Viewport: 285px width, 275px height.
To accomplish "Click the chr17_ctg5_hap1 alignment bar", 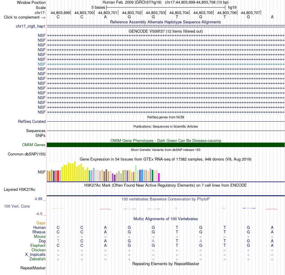I will click(166, 26).
